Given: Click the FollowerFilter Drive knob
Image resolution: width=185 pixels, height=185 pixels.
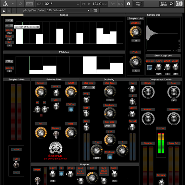Looking at the screenshot, I should (56, 93).
